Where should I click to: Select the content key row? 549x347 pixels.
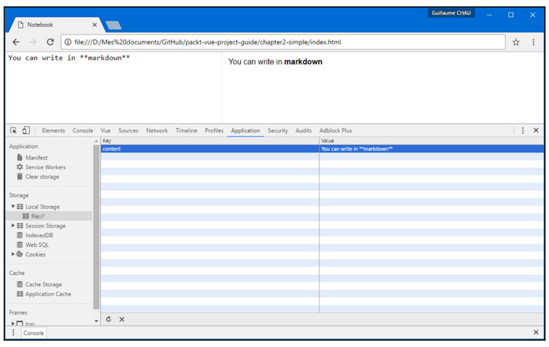coord(322,149)
